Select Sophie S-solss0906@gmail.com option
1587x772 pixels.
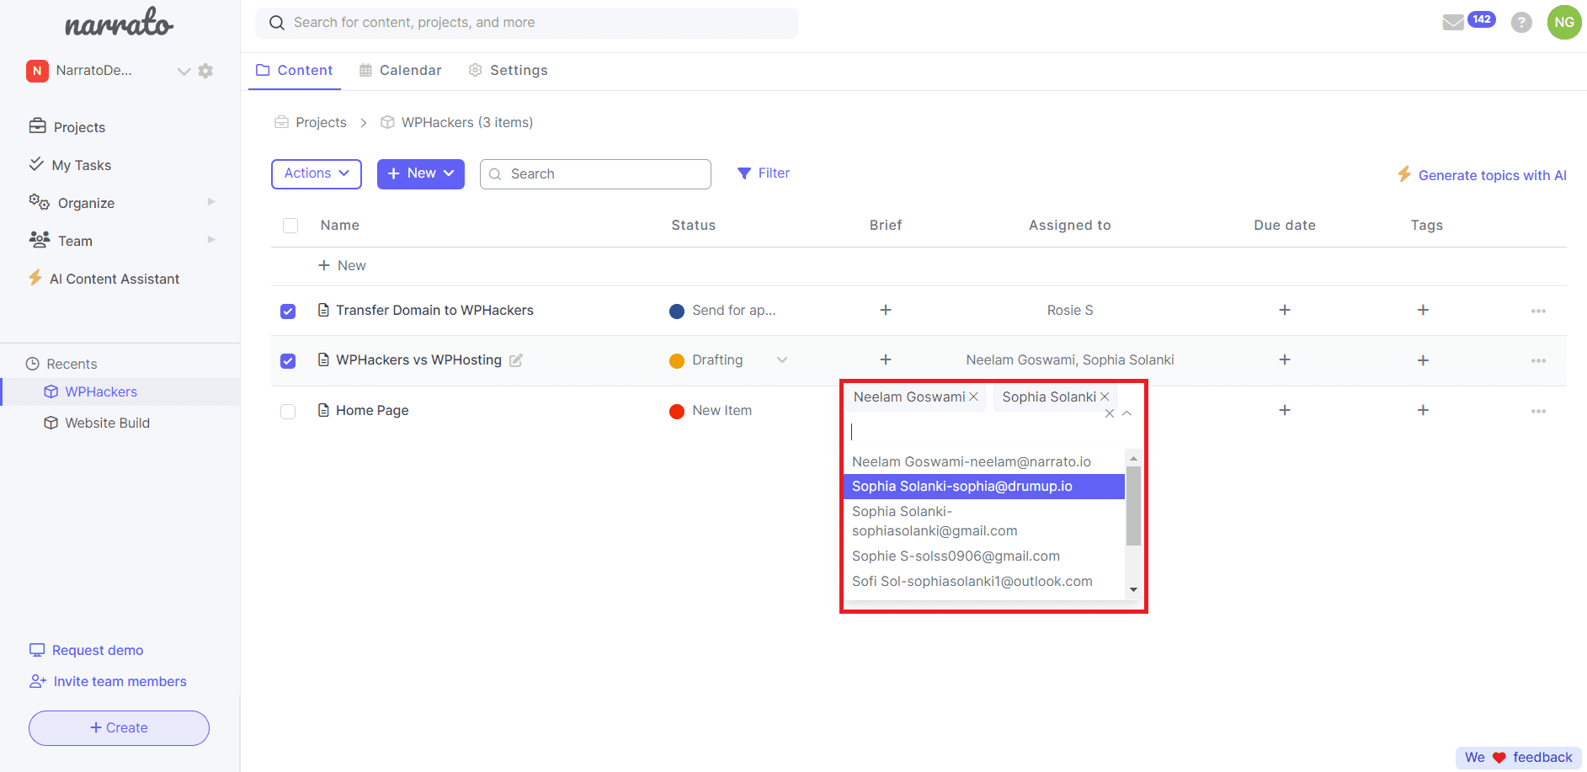click(x=983, y=556)
